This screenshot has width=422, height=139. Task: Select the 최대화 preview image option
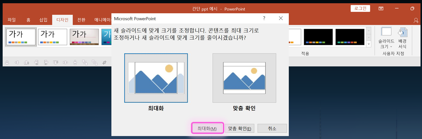click(x=156, y=78)
